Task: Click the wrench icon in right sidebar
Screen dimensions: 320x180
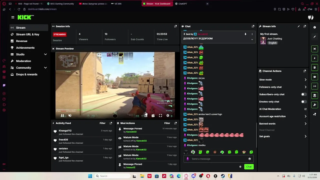Action: pyautogui.click(x=314, y=105)
